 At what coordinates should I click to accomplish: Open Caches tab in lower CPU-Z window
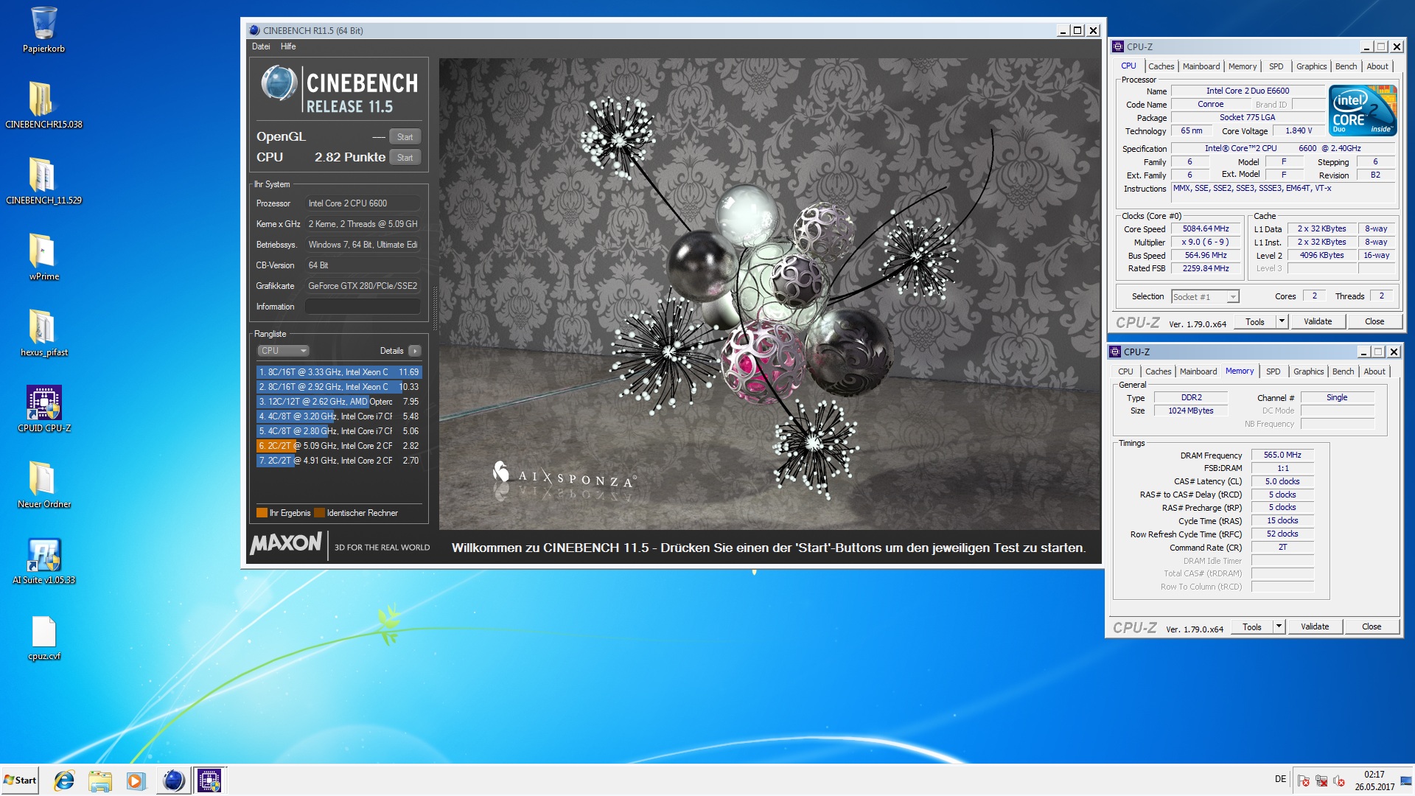[x=1158, y=371]
